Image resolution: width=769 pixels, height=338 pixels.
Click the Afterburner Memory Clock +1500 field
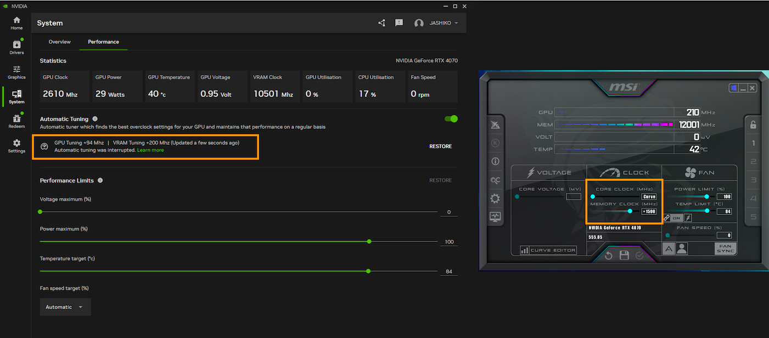649,211
